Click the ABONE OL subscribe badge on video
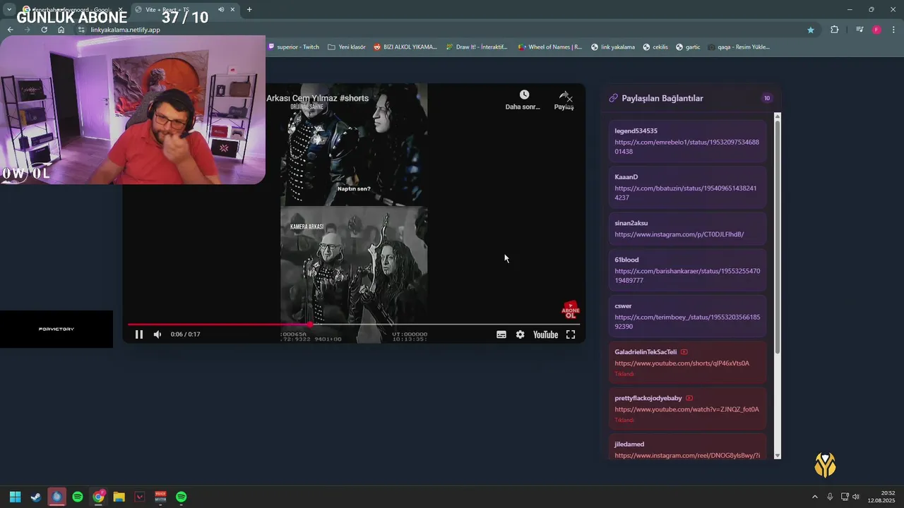The height and width of the screenshot is (508, 904). [x=571, y=310]
